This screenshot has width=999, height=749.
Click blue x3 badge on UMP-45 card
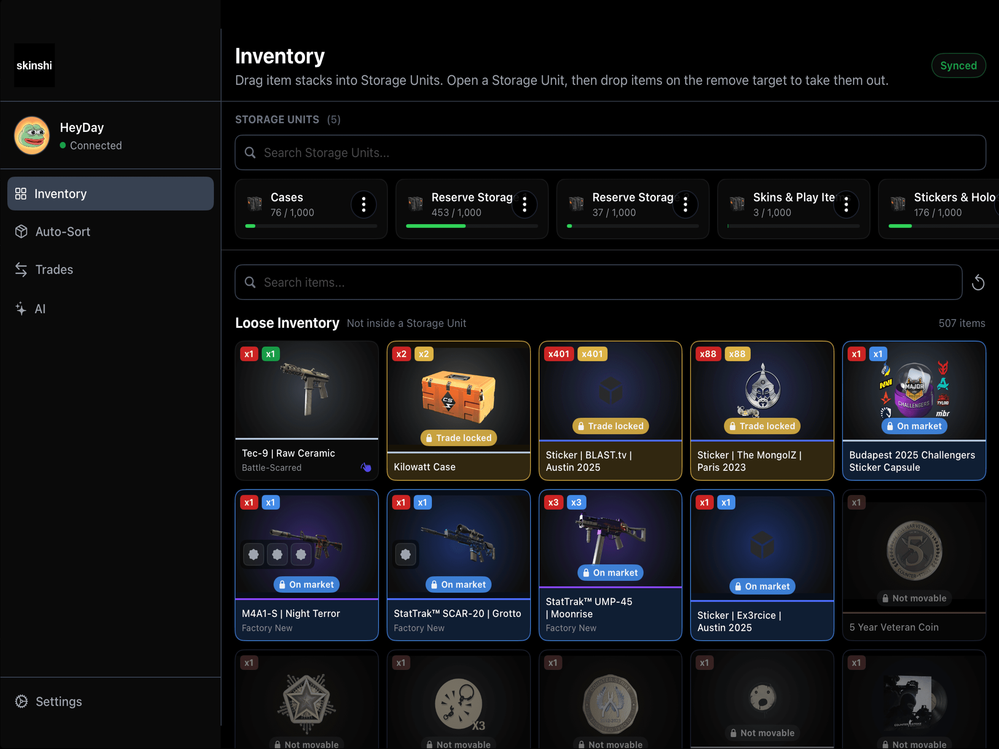point(576,503)
